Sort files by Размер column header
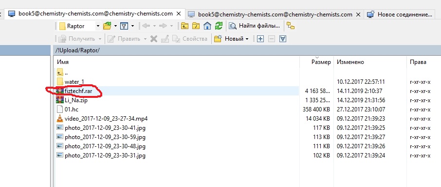The image size is (441, 187). pos(321,62)
